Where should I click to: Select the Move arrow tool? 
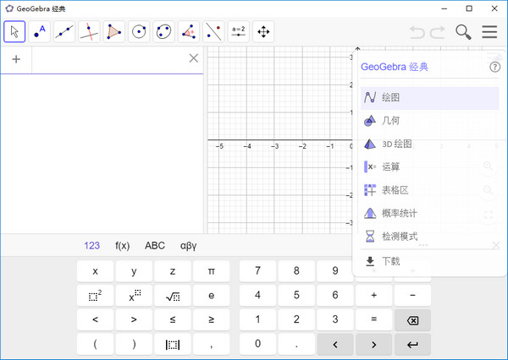pos(15,32)
